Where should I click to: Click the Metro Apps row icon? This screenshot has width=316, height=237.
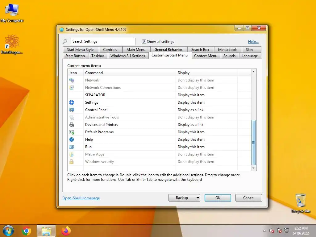tap(72, 154)
